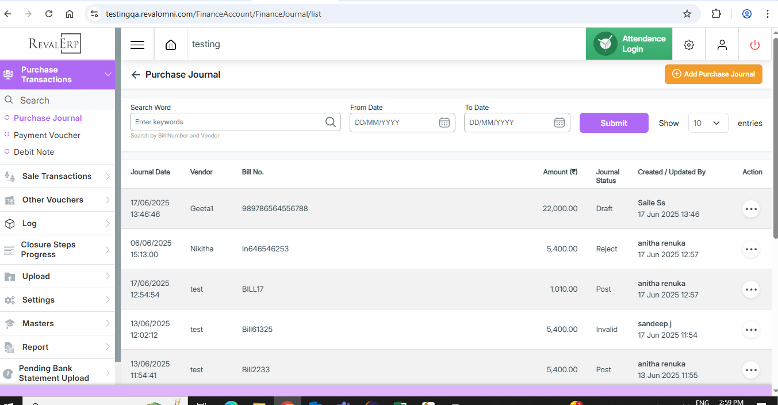This screenshot has width=778, height=405.
Task: Click the Add Purchase Journal button
Action: click(713, 74)
